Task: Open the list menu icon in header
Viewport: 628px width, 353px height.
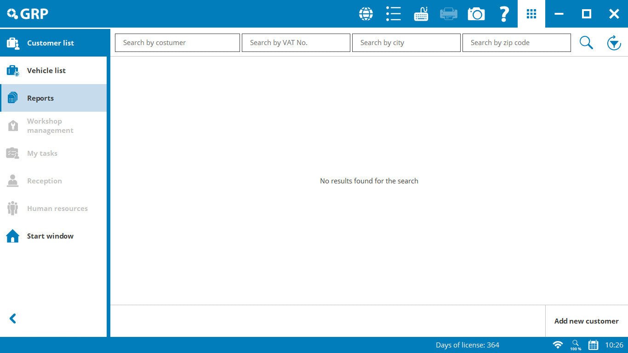Action: pyautogui.click(x=394, y=14)
